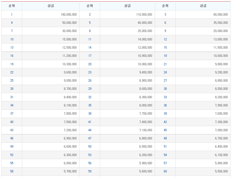Image resolution: width=232 pixels, height=177 pixels.
Task: Click the prize amount 80,000,000
Action: (221, 15)
